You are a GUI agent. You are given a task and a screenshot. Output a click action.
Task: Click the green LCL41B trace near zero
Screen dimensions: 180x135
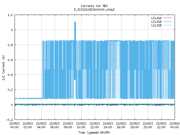click(x=95, y=104)
